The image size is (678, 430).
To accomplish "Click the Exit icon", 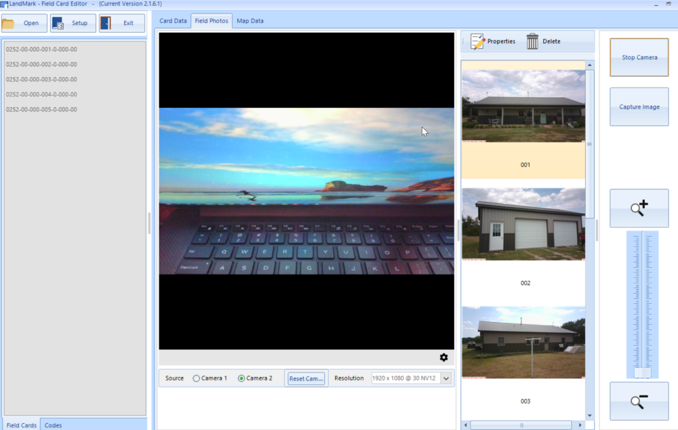I will coord(122,22).
